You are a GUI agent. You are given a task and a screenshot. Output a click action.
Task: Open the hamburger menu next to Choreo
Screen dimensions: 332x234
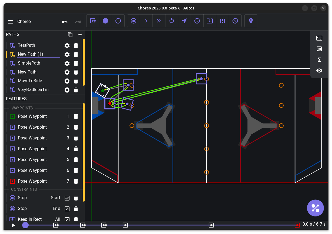[10, 22]
